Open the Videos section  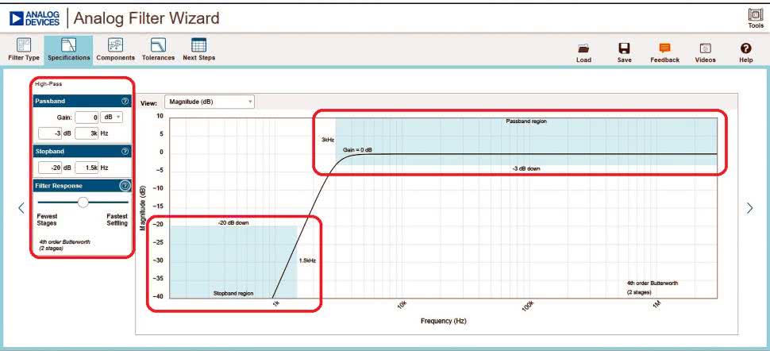tap(705, 48)
